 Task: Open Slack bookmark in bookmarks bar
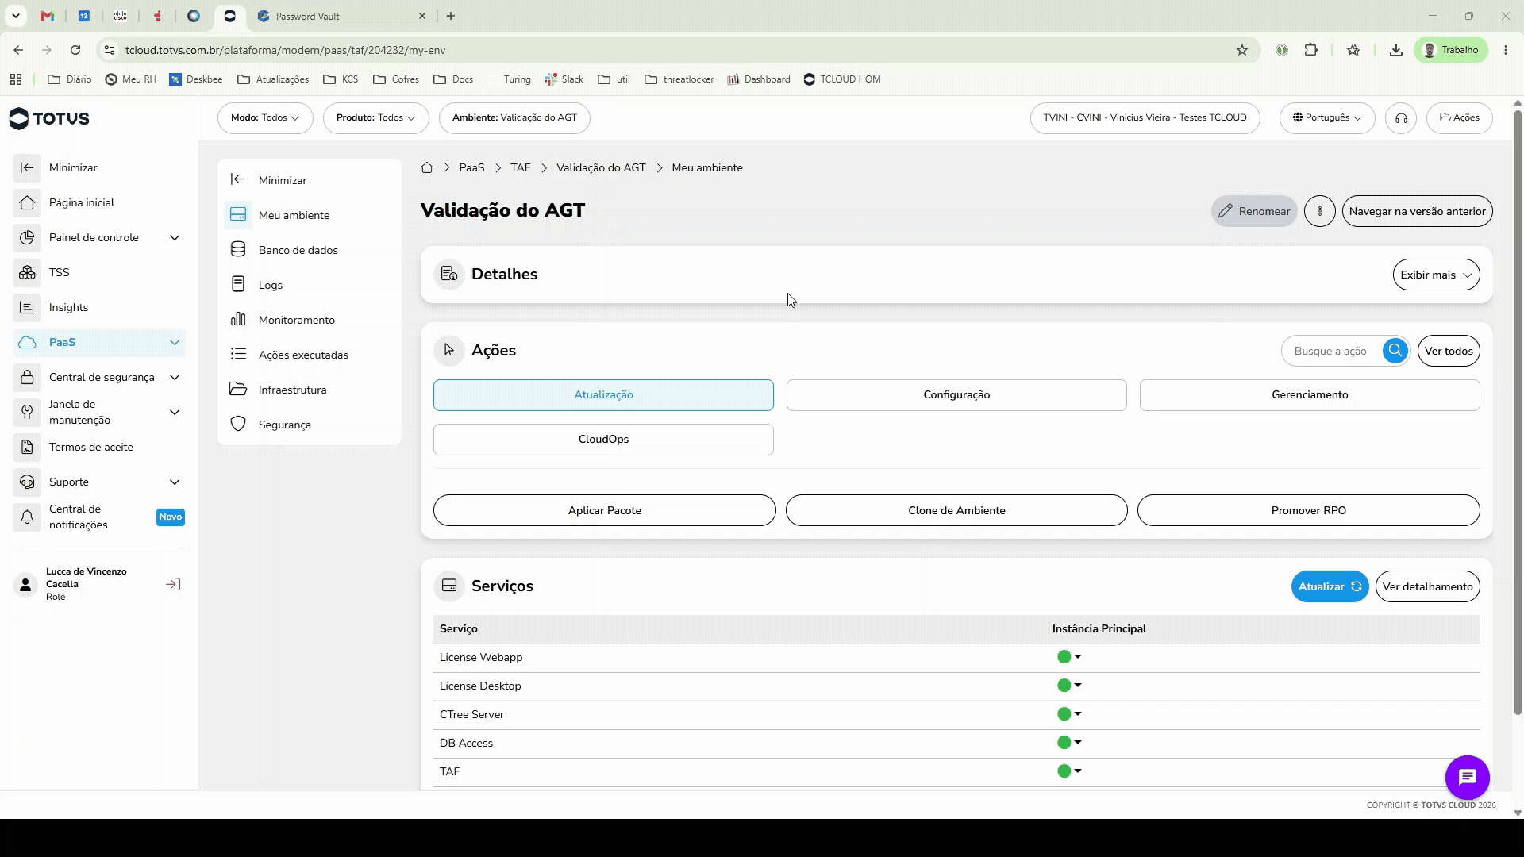[564, 79]
